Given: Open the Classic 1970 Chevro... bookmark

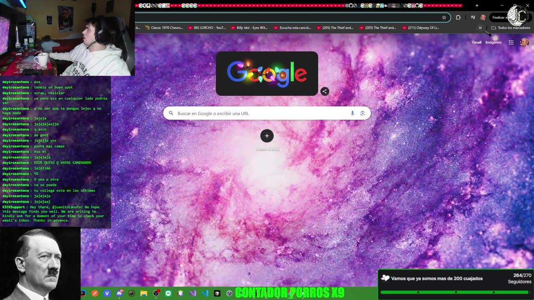Looking at the screenshot, I should pos(164,28).
